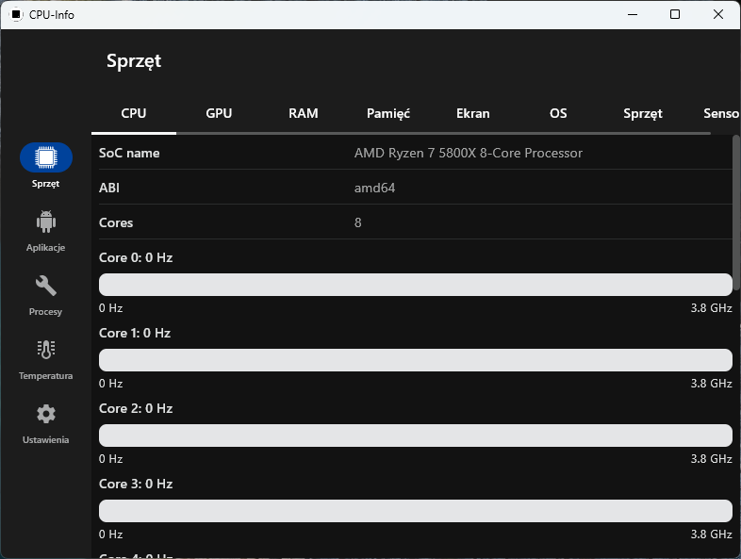
Task: Switch to the RAM tab
Action: [304, 113]
